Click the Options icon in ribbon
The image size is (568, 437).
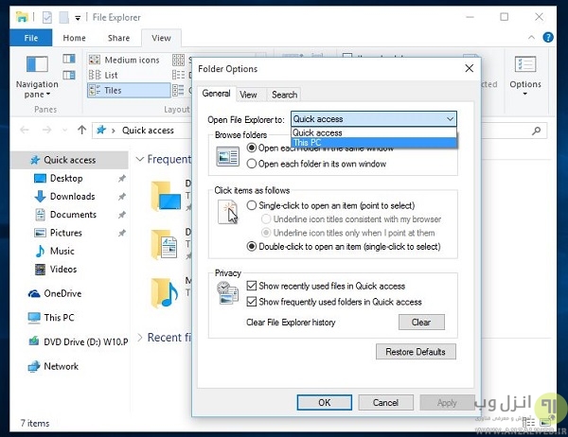point(525,69)
